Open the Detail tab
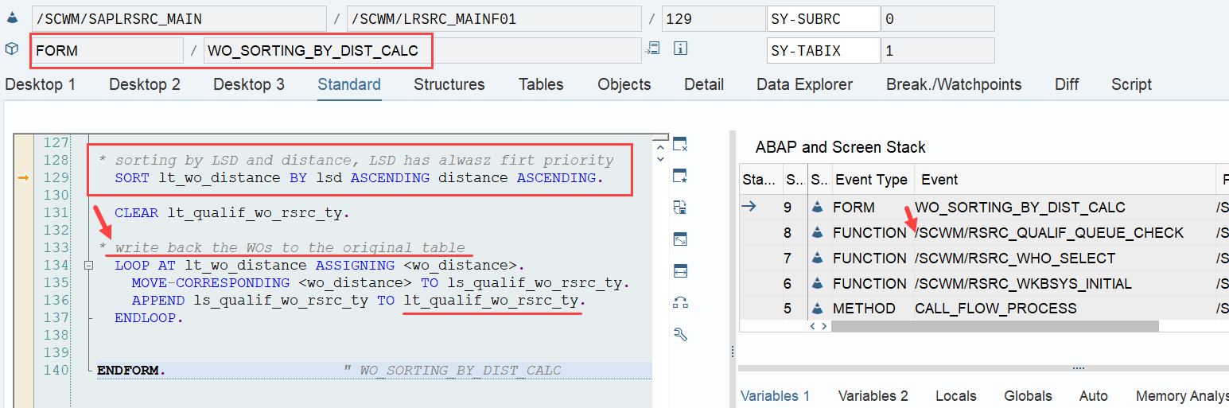The height and width of the screenshot is (408, 1229). [704, 84]
